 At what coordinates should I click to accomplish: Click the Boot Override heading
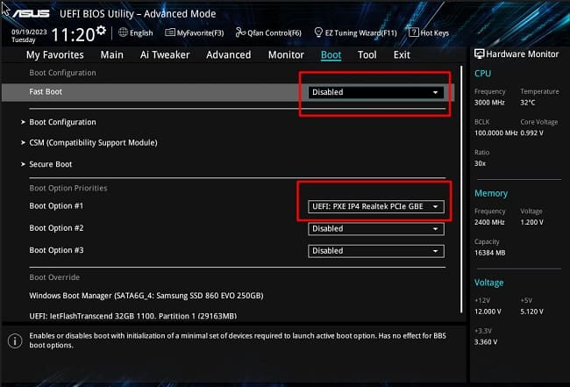click(x=54, y=277)
